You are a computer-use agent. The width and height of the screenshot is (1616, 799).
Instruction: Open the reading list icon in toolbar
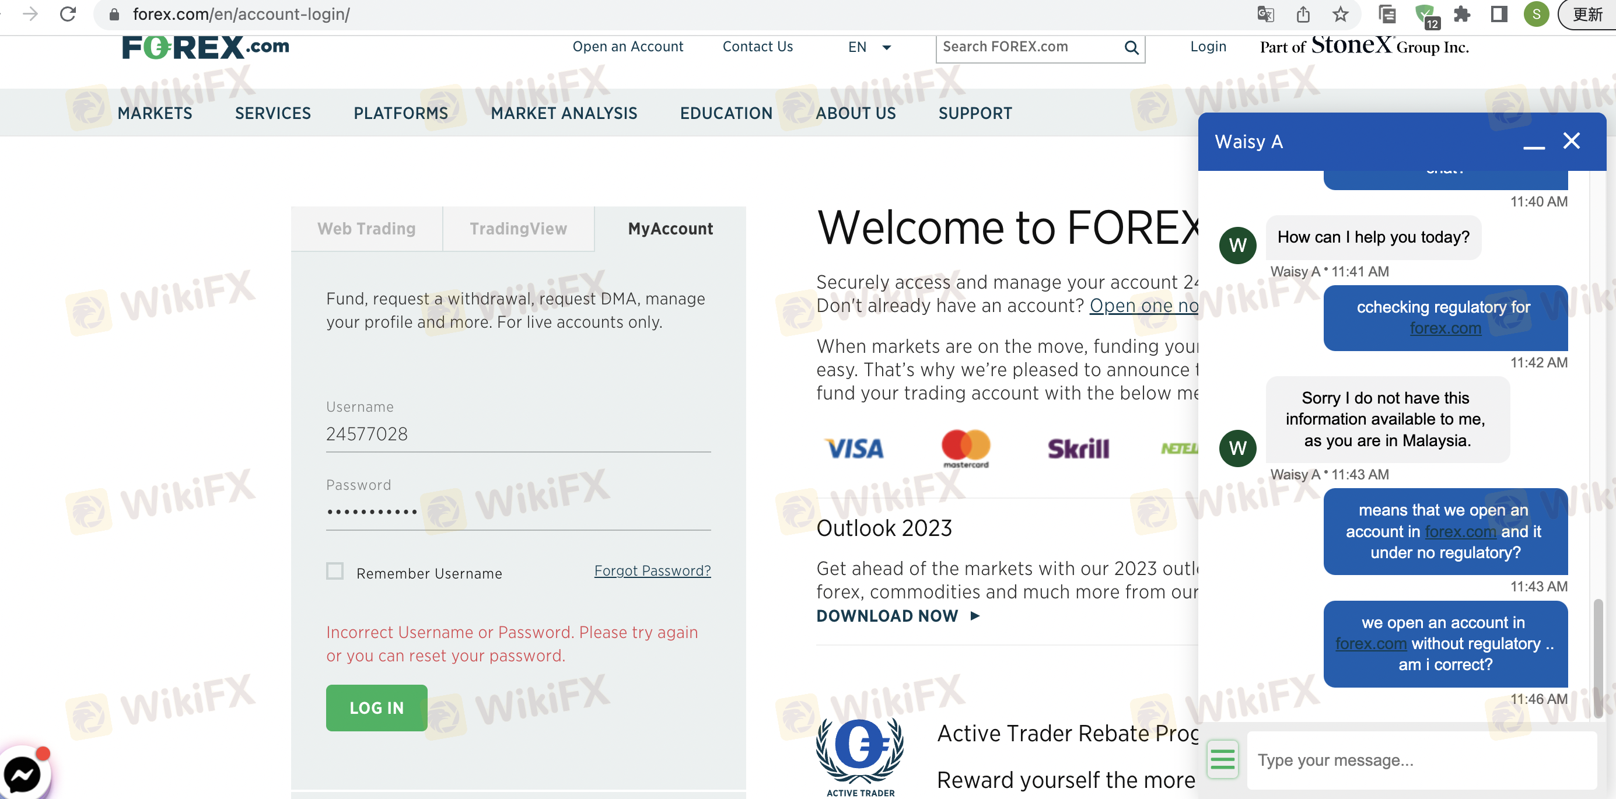(1387, 14)
